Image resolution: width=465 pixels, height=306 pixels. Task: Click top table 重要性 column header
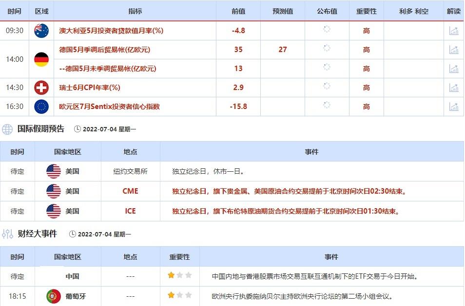click(x=367, y=11)
